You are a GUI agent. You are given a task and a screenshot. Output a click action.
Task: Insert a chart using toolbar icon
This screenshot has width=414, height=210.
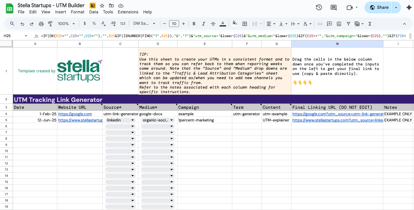pyautogui.click(x=339, y=24)
